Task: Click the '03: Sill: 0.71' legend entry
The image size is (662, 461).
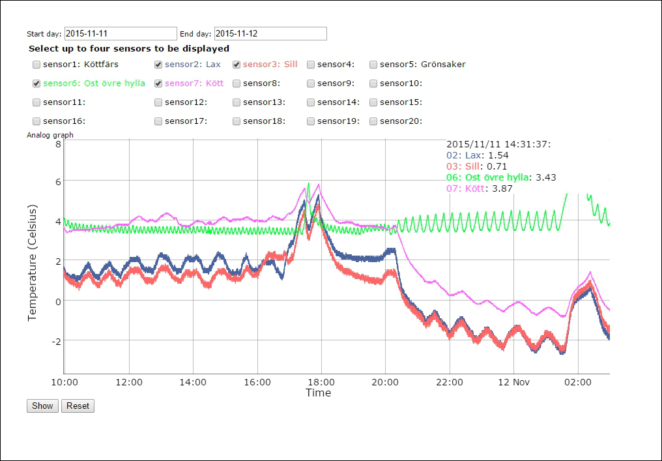Action: click(477, 166)
